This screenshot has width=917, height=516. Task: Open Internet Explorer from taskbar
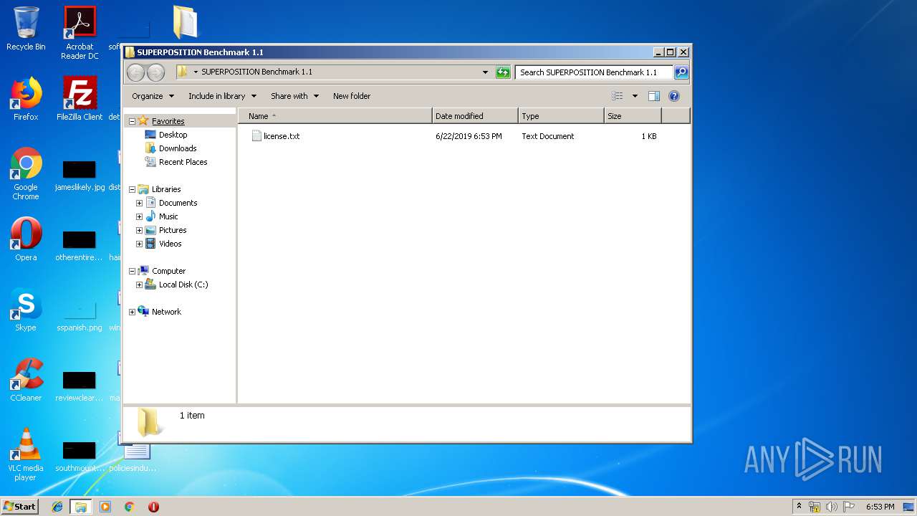tap(57, 507)
